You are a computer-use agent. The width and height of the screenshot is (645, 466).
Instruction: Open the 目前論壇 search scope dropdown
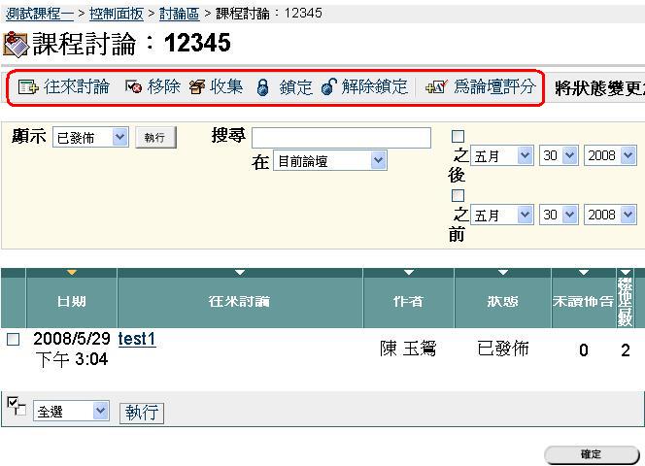tap(329, 161)
